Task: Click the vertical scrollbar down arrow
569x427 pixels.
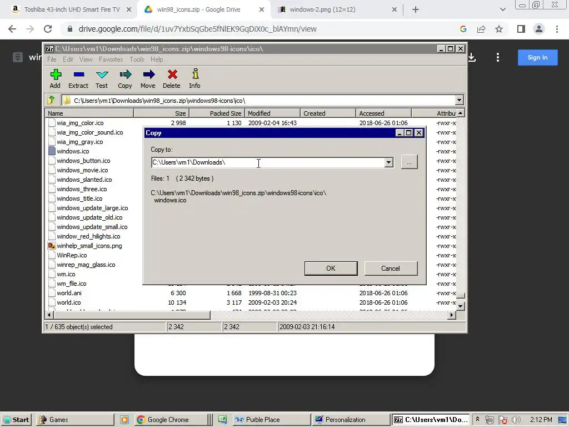Action: click(x=460, y=306)
